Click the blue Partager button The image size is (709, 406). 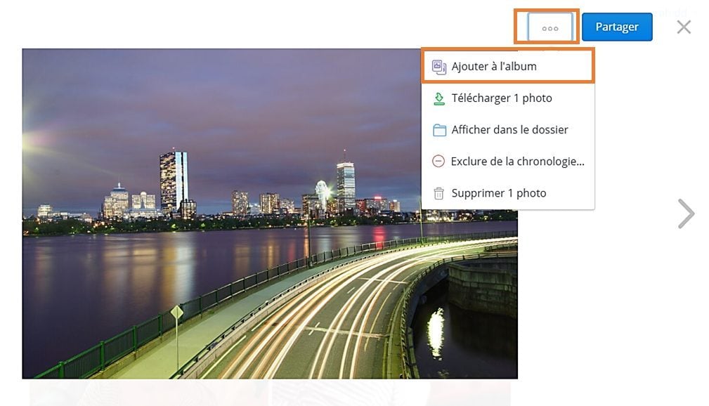tap(617, 27)
